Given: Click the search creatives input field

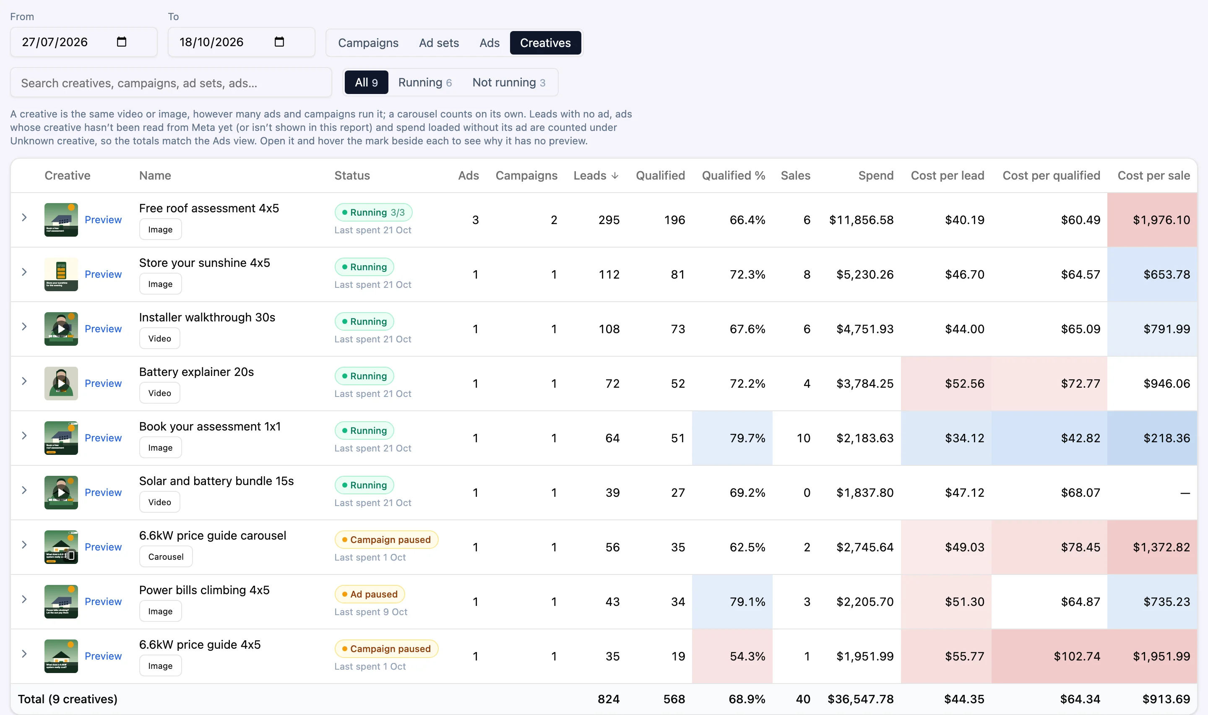Looking at the screenshot, I should click(x=171, y=83).
